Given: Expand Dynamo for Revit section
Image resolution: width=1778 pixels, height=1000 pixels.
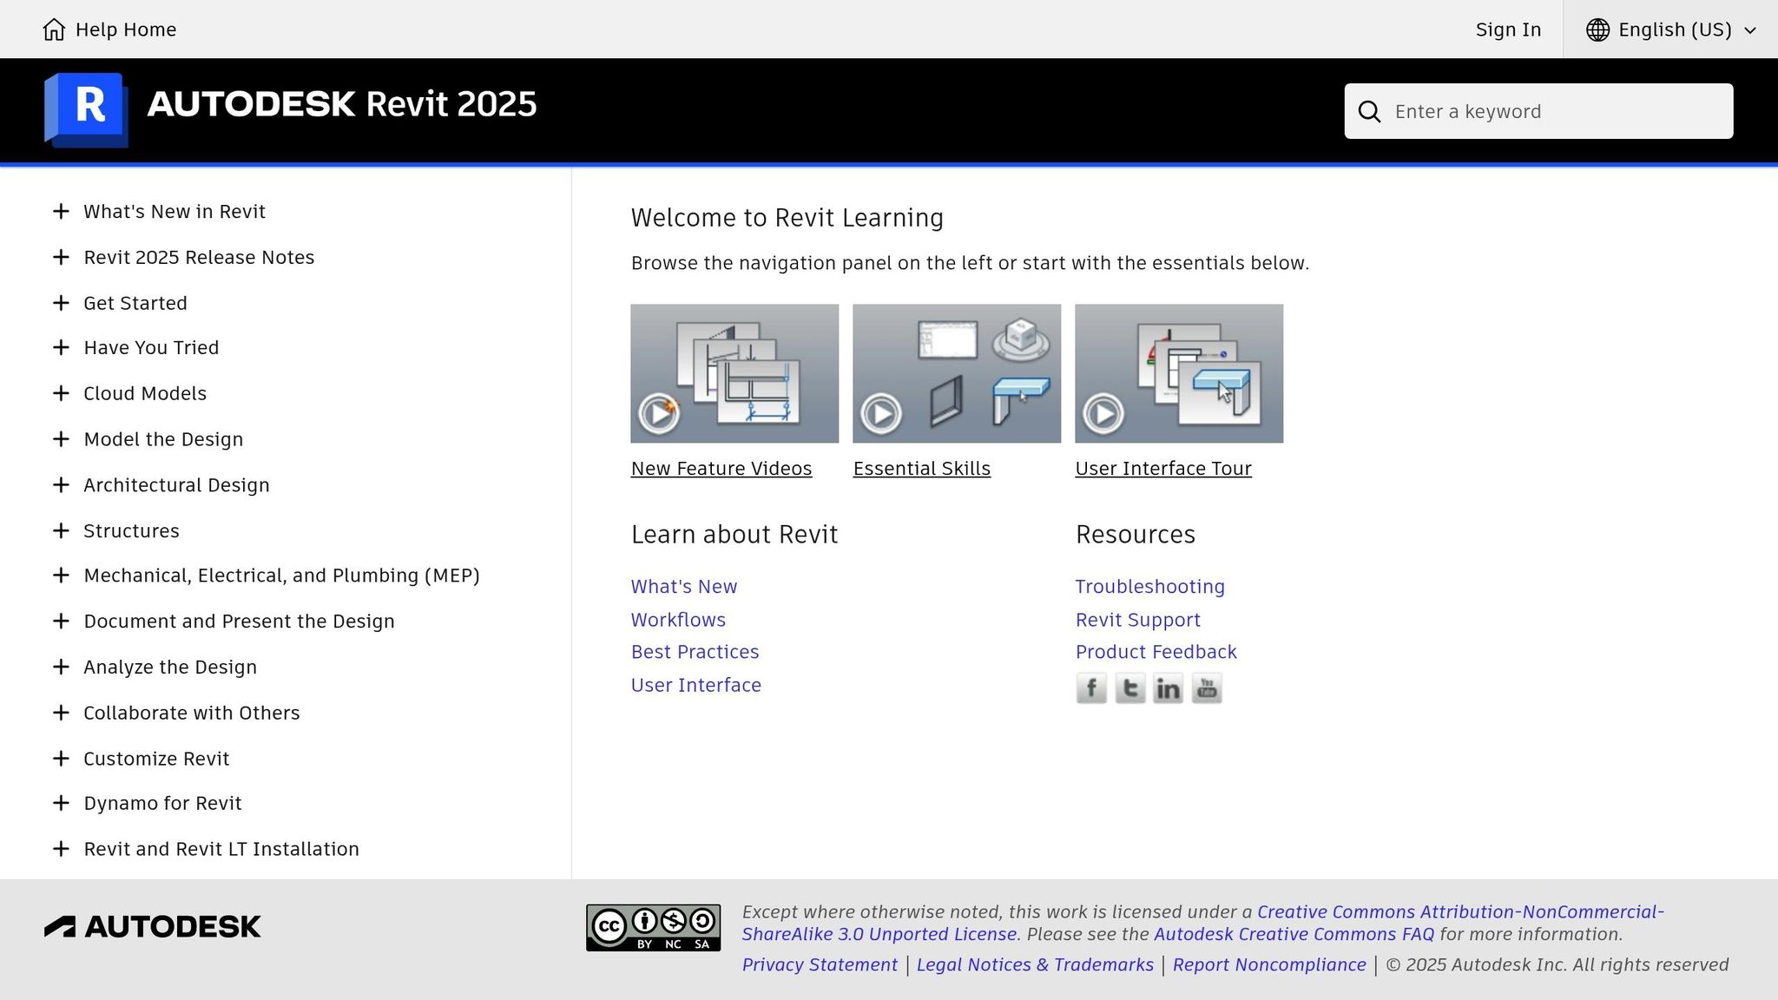Looking at the screenshot, I should point(61,803).
